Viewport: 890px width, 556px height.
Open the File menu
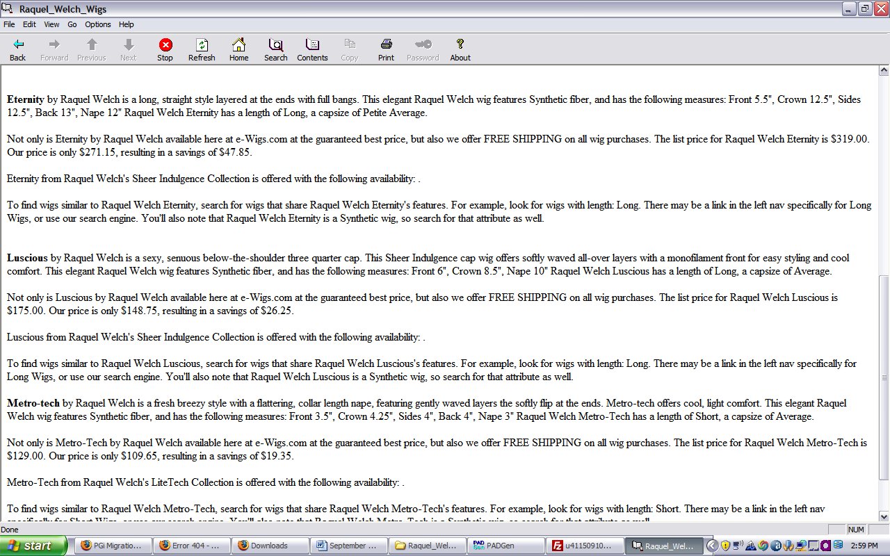[9, 24]
